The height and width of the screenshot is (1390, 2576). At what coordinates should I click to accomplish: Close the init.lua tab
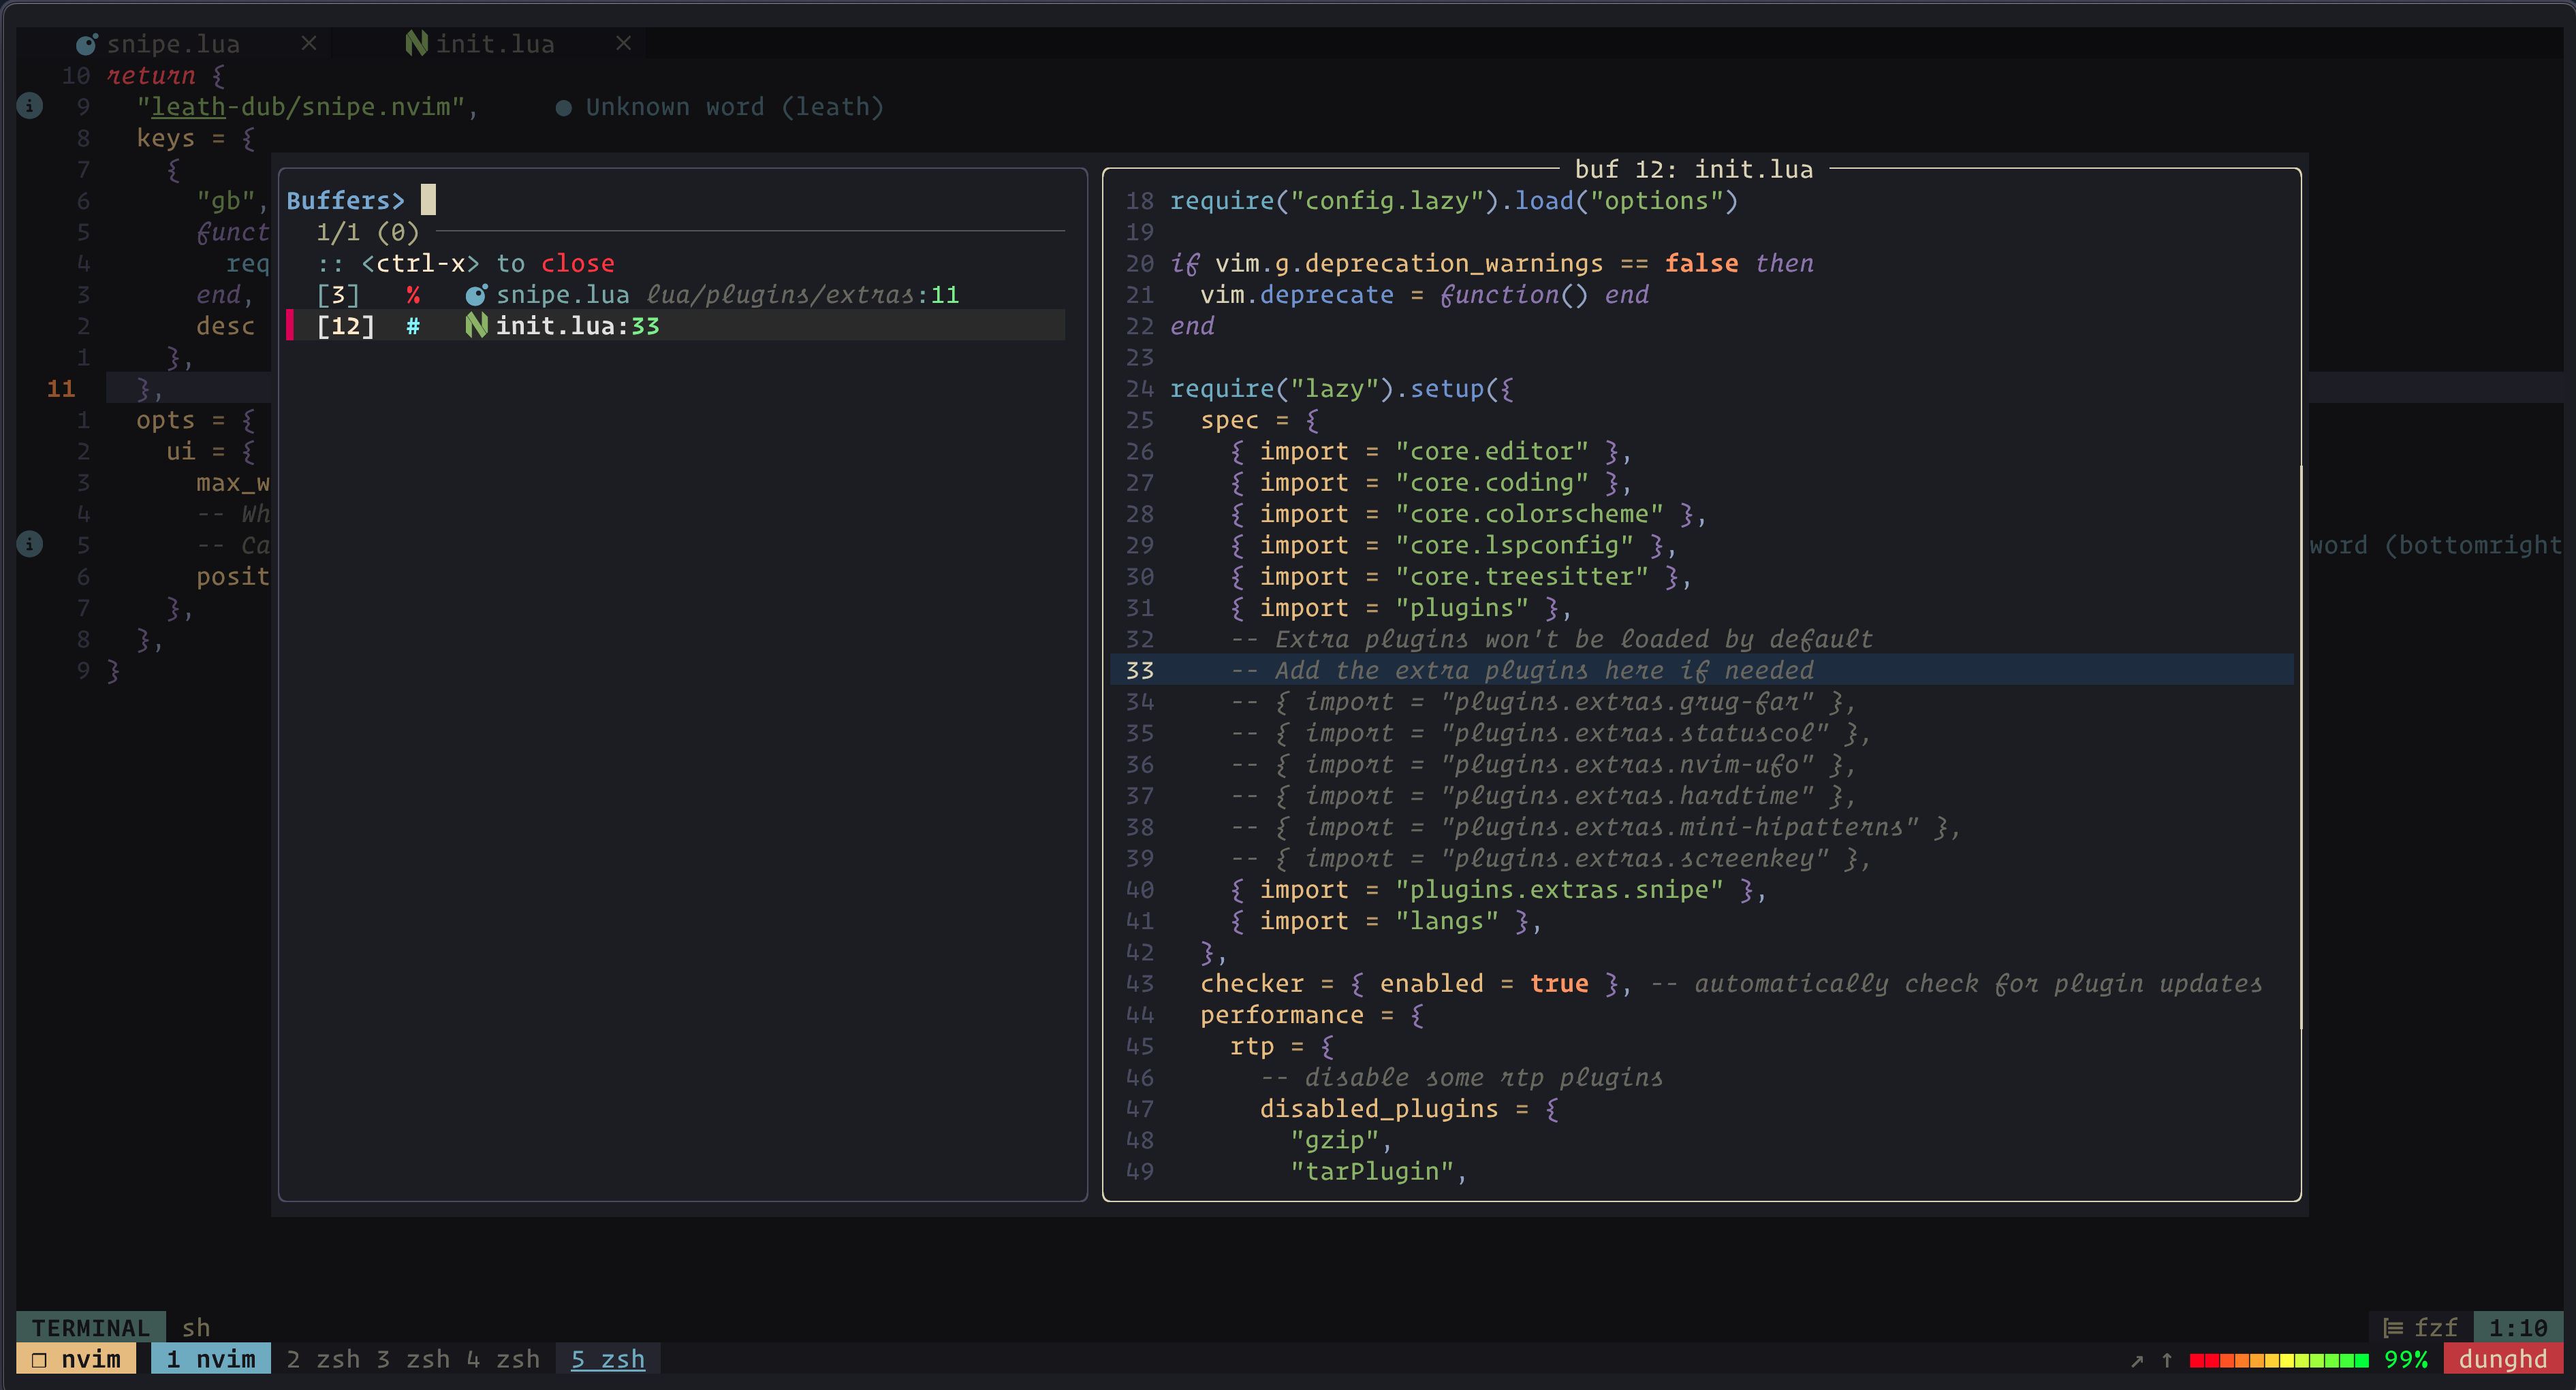tap(623, 43)
